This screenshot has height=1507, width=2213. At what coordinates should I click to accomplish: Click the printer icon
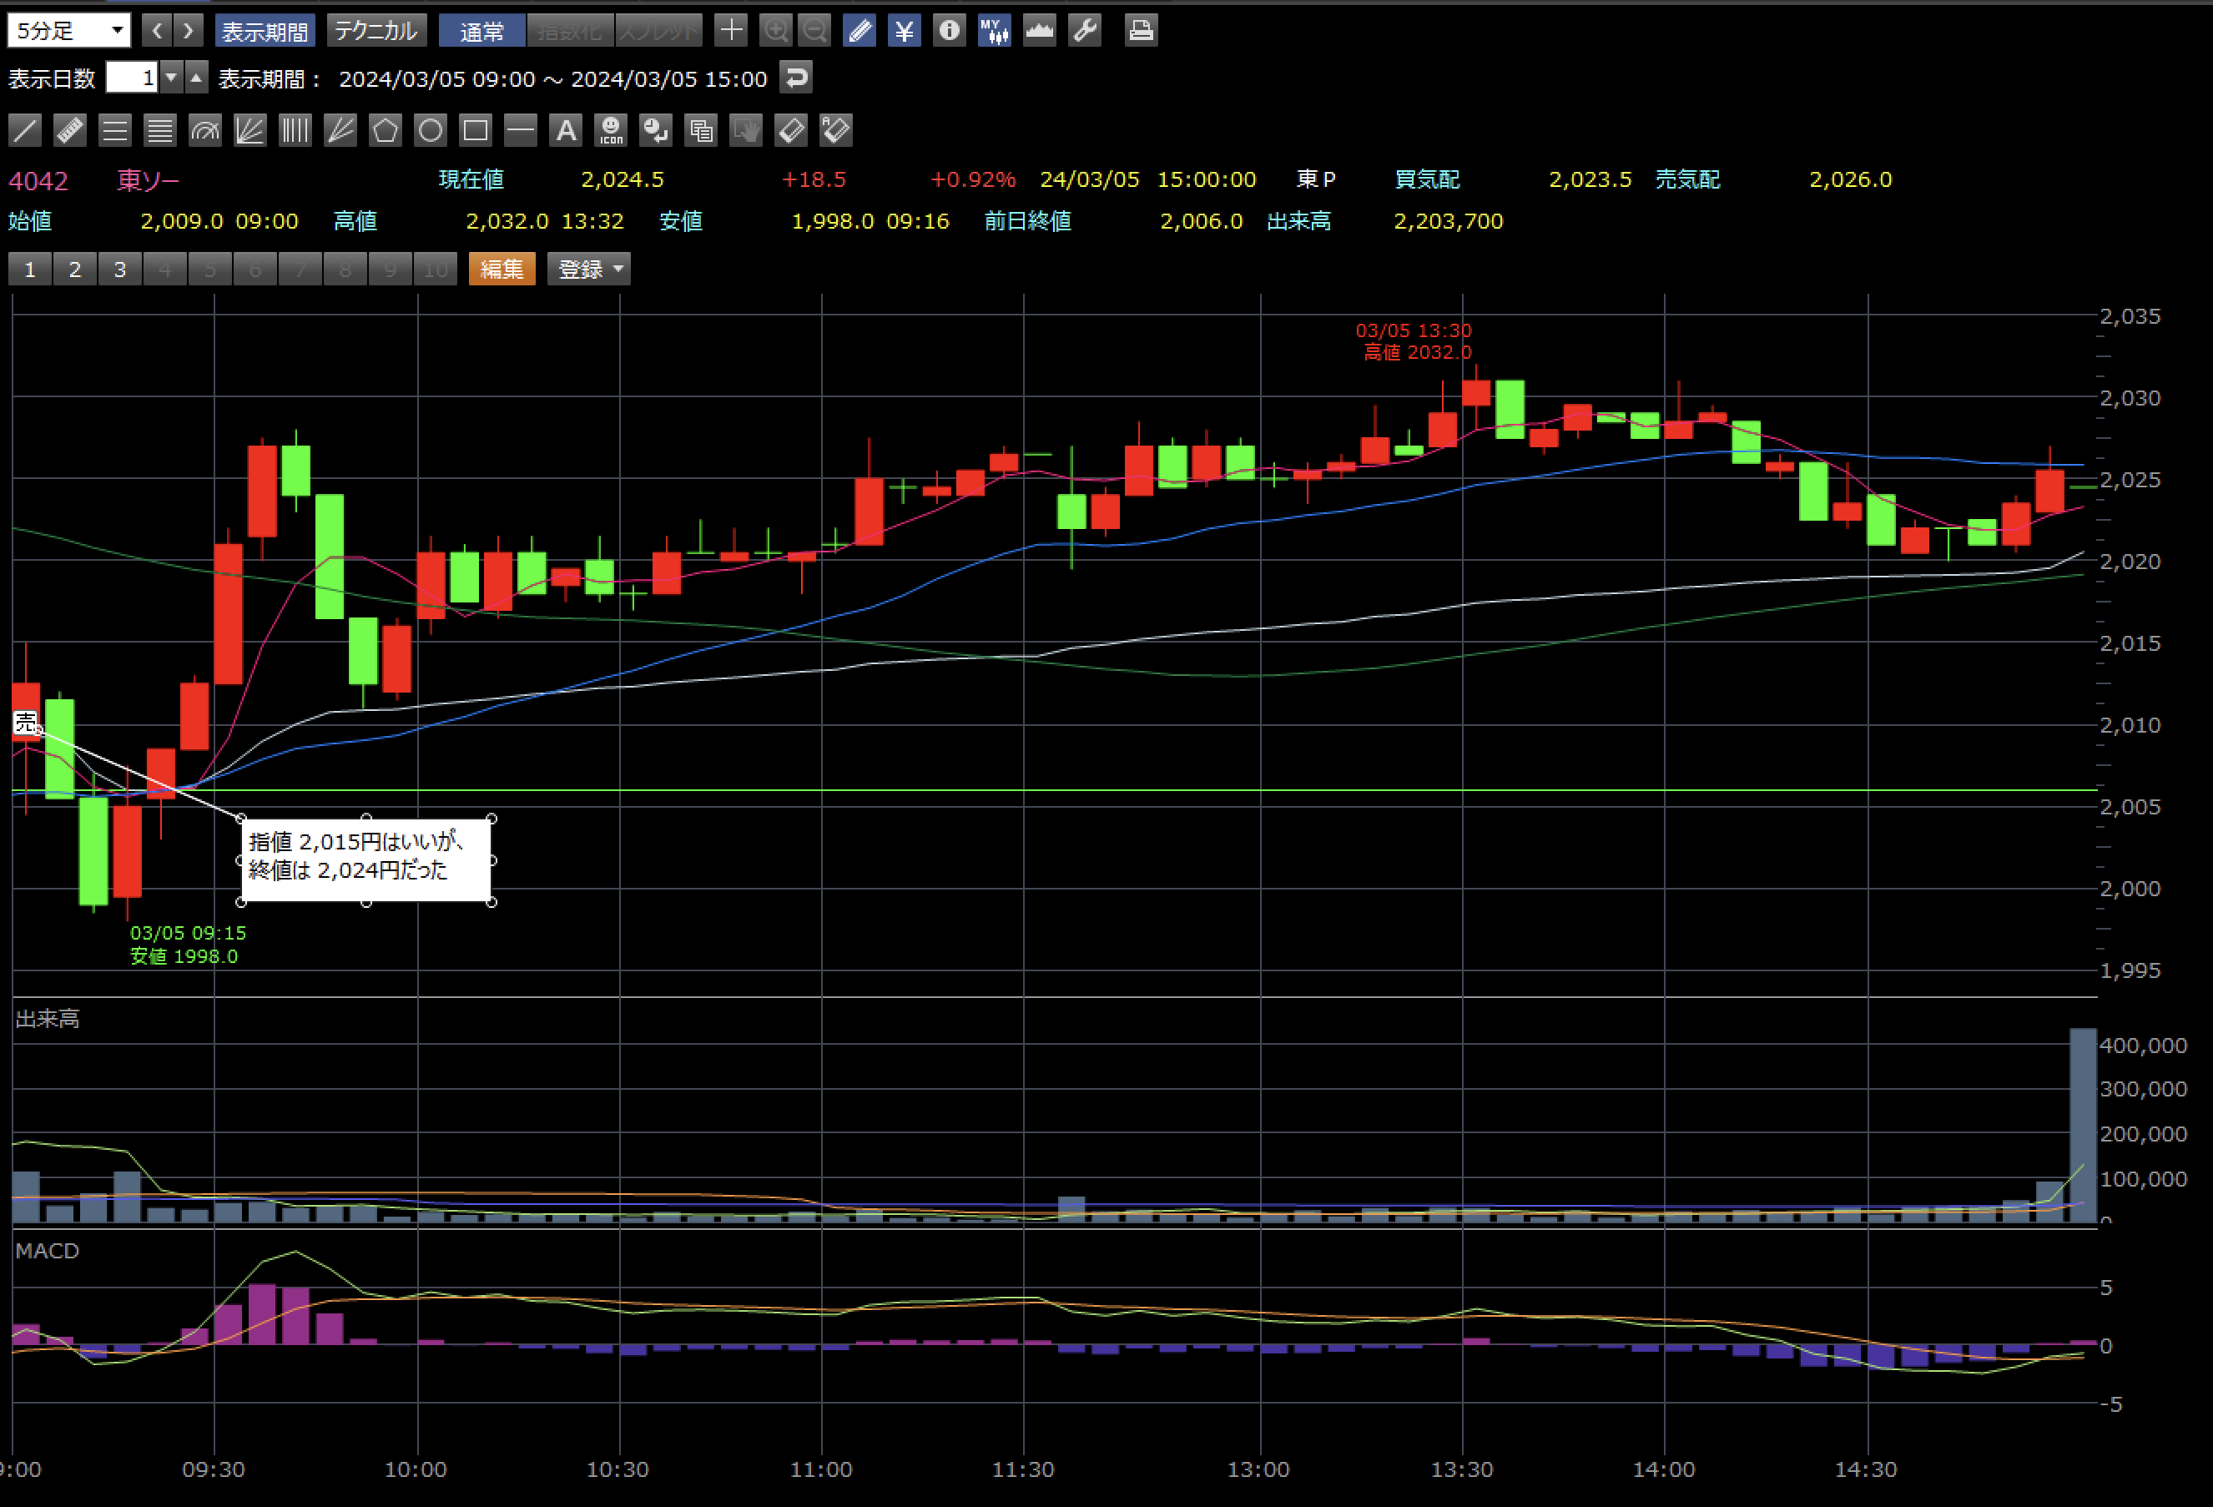1140,31
